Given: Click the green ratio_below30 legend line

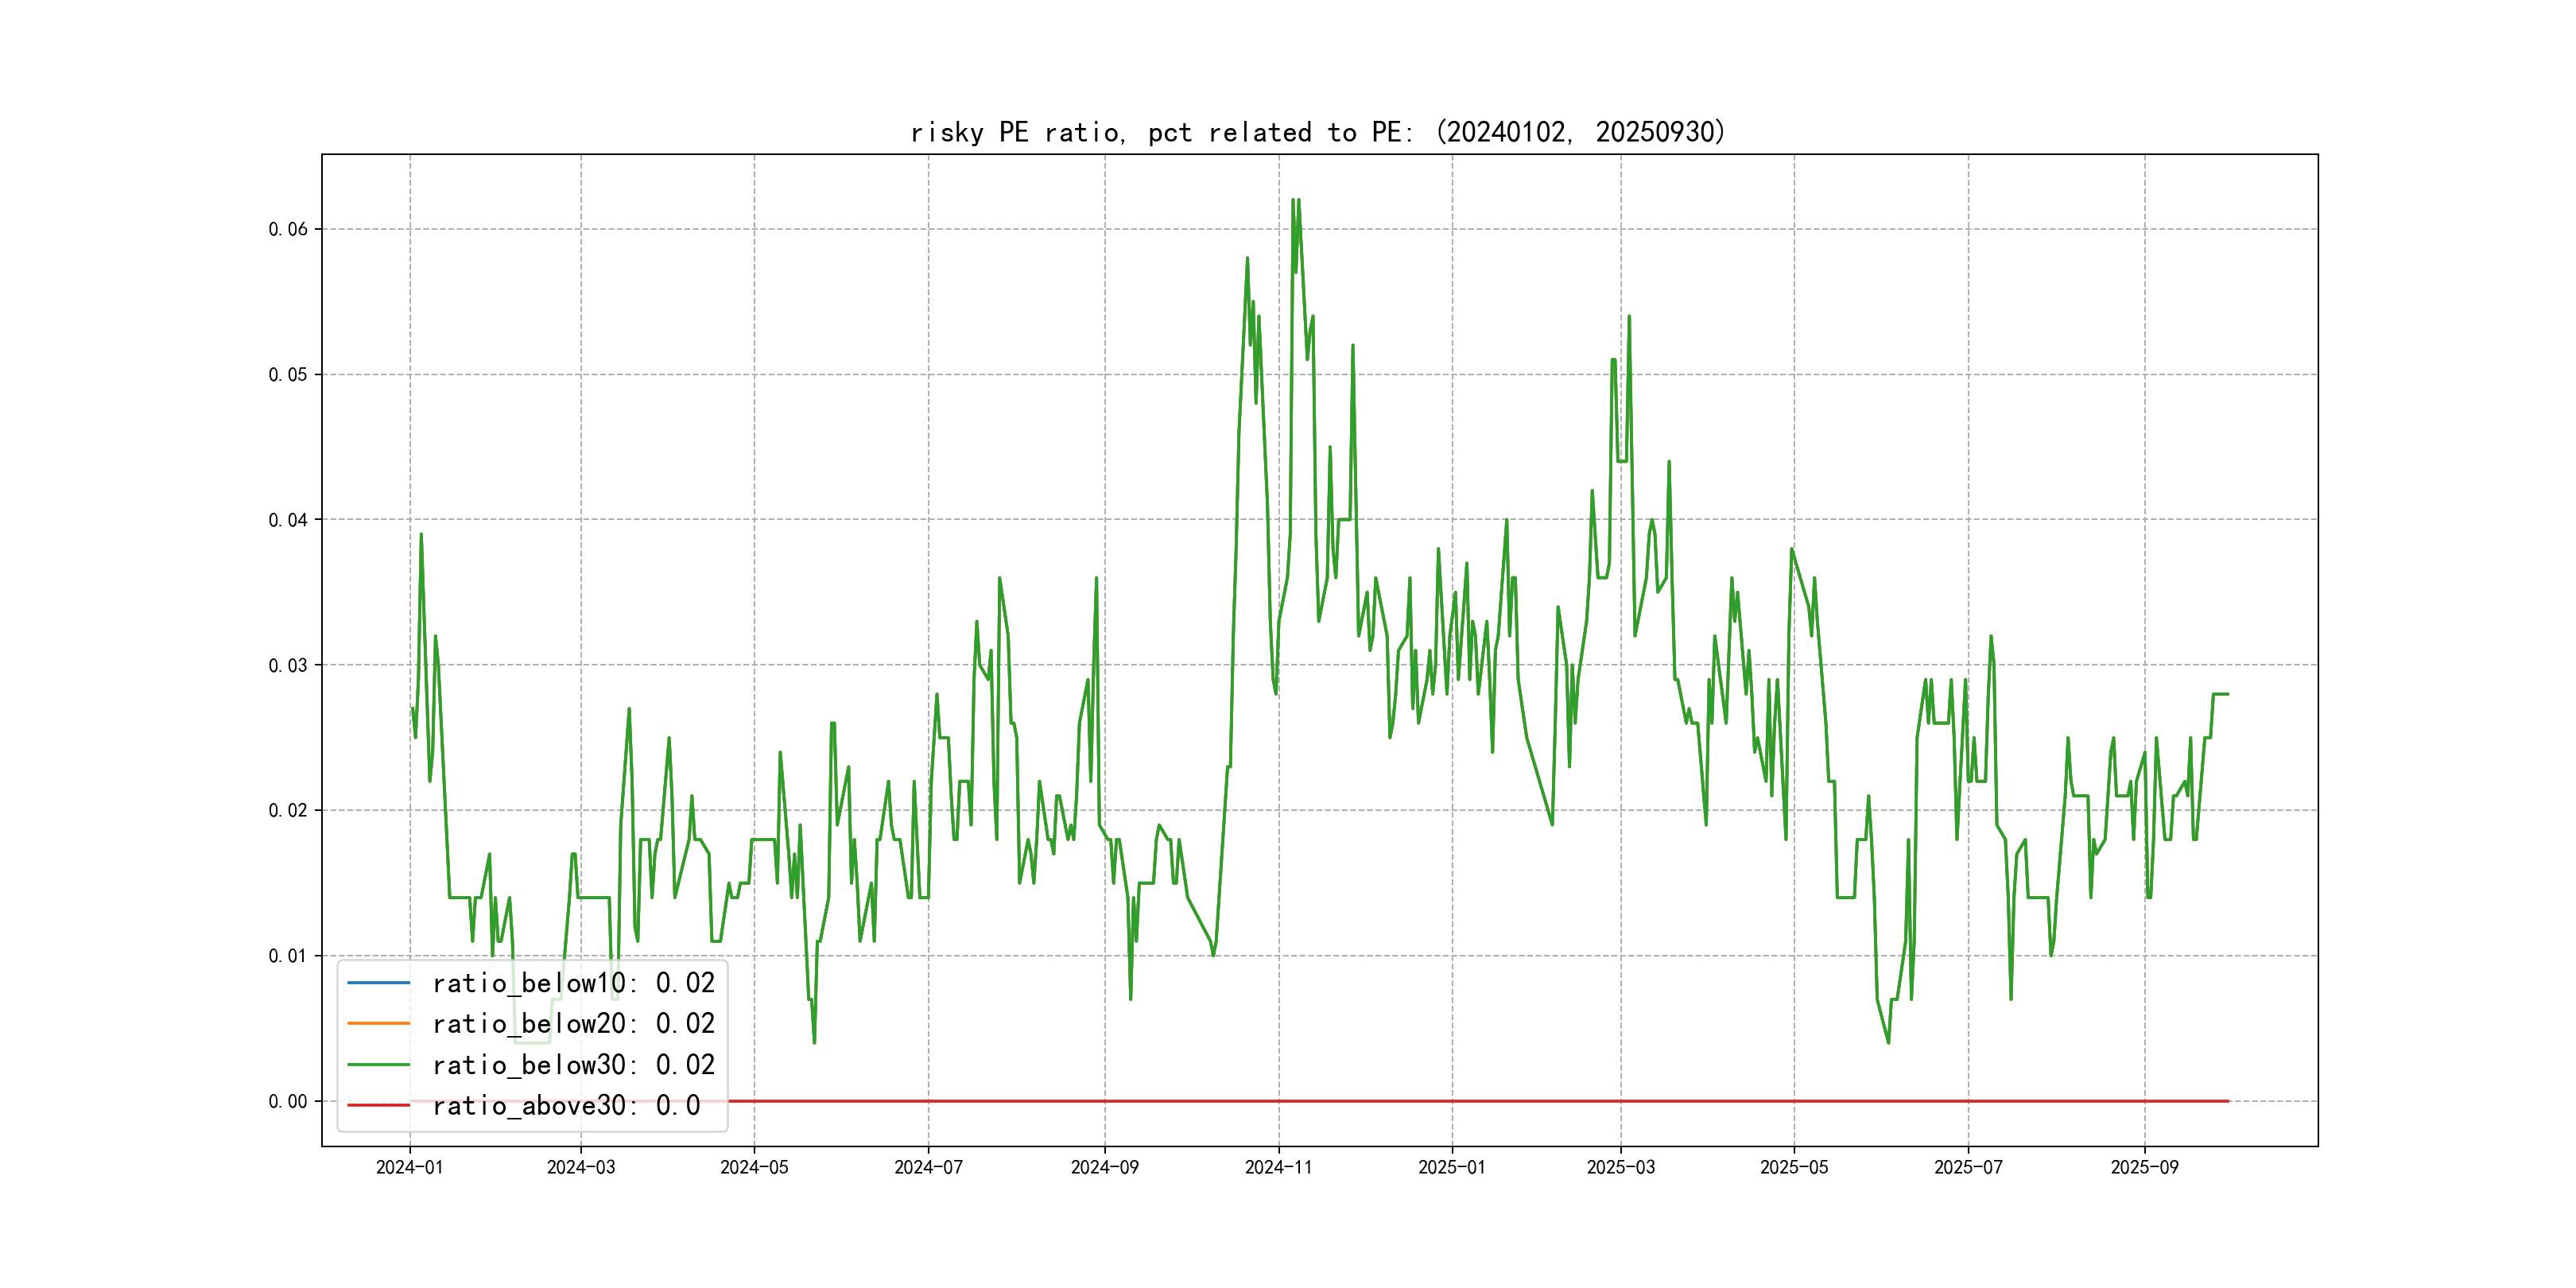Looking at the screenshot, I should tap(378, 1065).
